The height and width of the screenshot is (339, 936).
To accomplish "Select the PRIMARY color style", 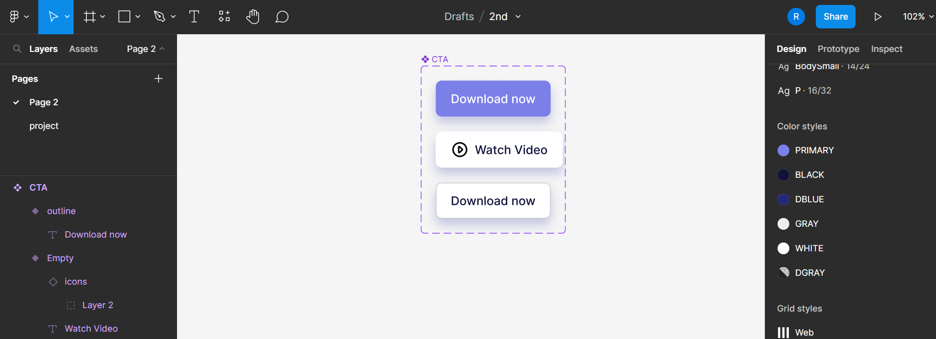I will pyautogui.click(x=814, y=150).
